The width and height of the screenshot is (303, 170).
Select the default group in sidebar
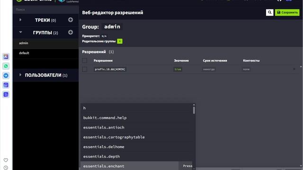pyautogui.click(x=45, y=53)
